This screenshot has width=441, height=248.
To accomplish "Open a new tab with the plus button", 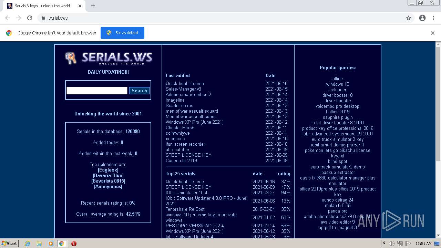I will [x=93, y=6].
